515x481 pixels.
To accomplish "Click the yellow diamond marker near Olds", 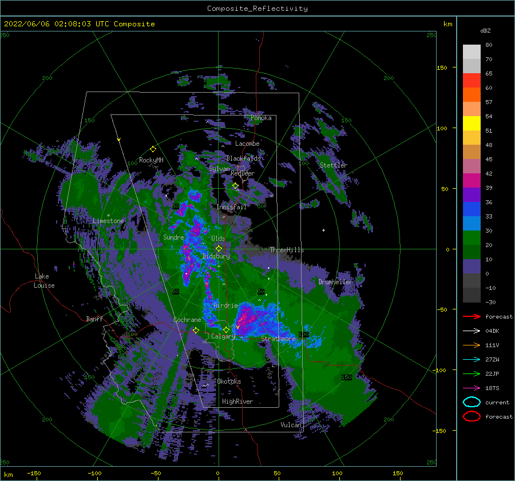I will click(x=219, y=249).
